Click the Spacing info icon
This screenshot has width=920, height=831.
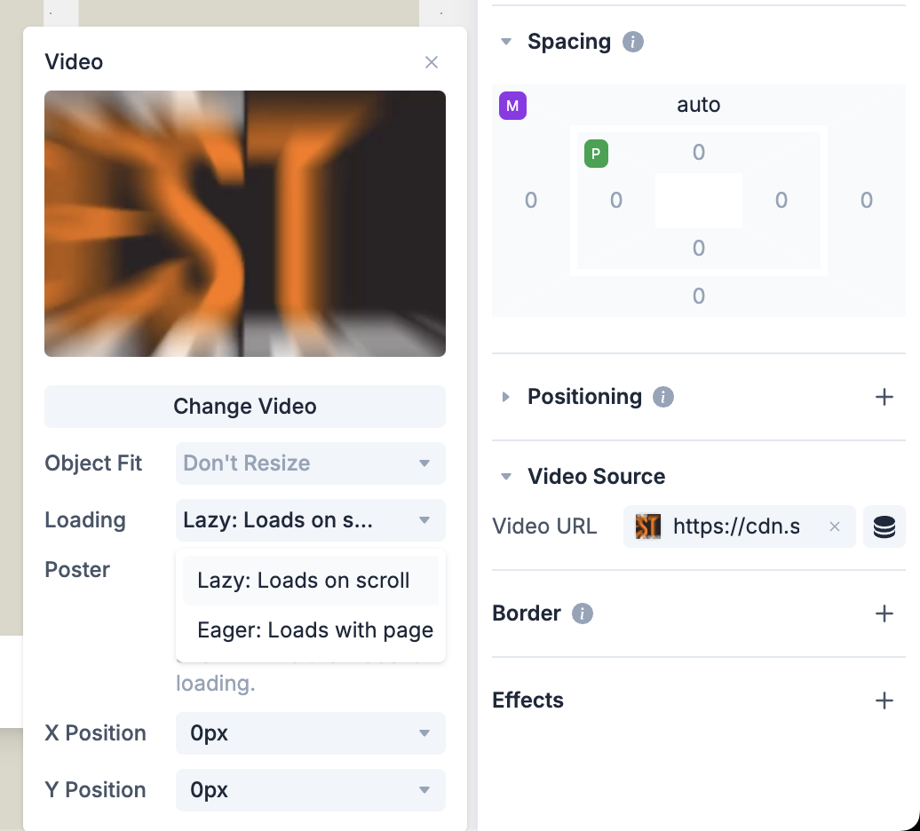(x=633, y=42)
